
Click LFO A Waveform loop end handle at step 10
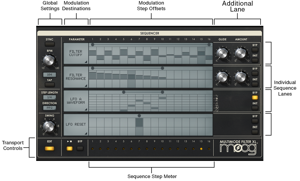[x=162, y=92]
